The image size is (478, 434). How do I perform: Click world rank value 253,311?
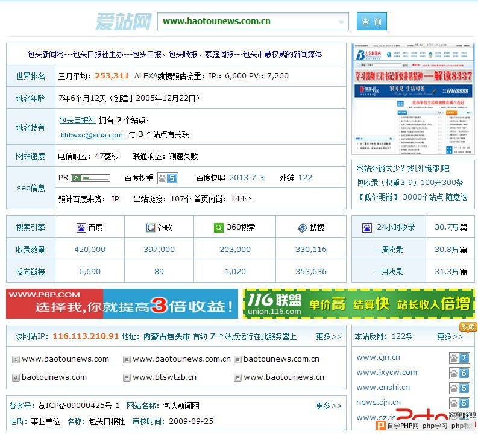pyautogui.click(x=112, y=75)
